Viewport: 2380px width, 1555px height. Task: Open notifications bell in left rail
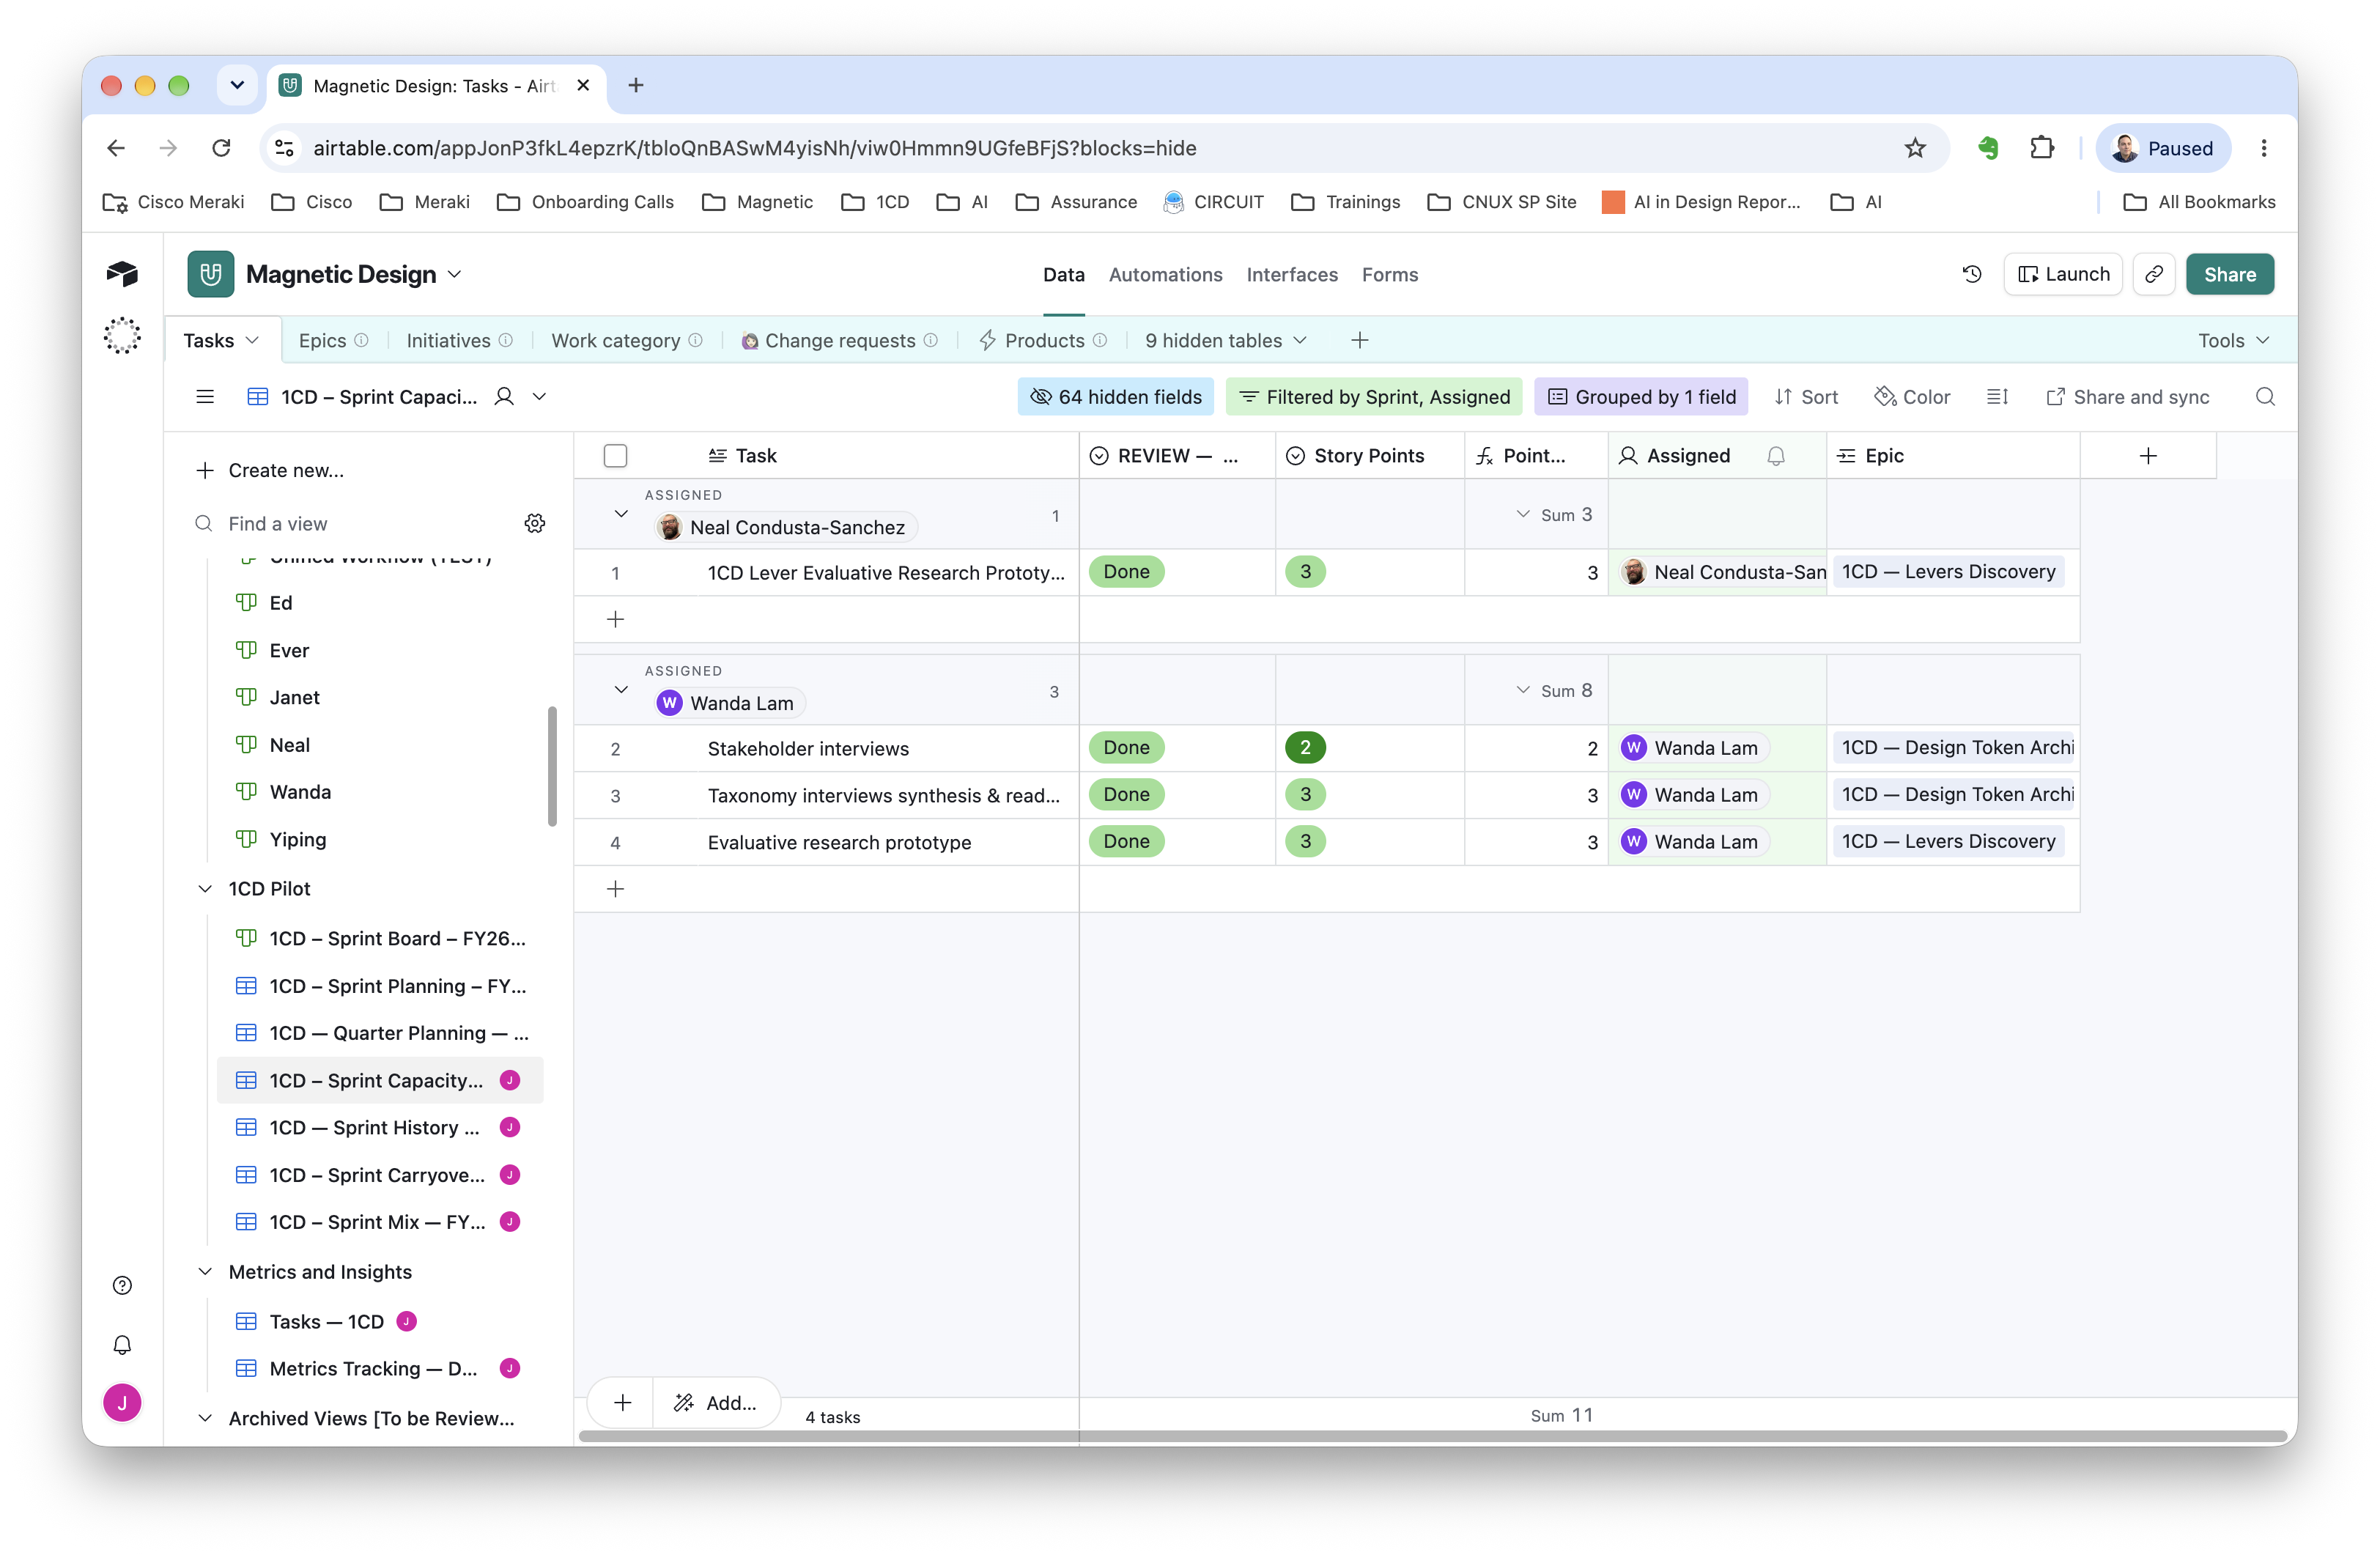coord(122,1345)
